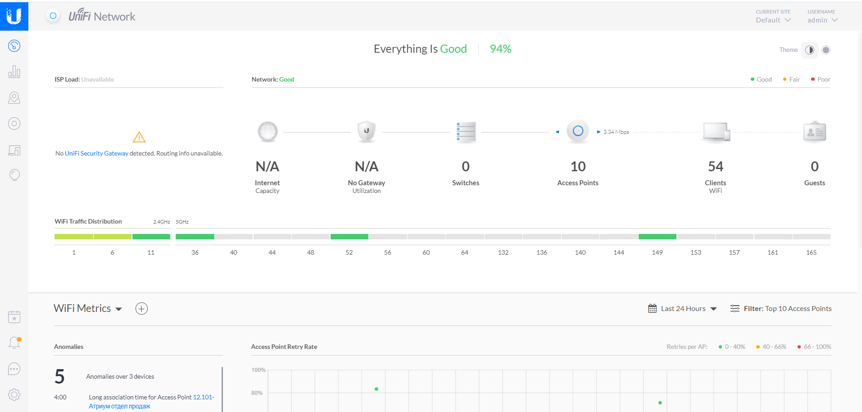Click the Access Point Retry Rate heading

click(284, 347)
